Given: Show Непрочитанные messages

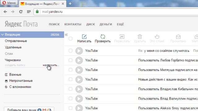Looking at the screenshot, I should pos(21,81).
